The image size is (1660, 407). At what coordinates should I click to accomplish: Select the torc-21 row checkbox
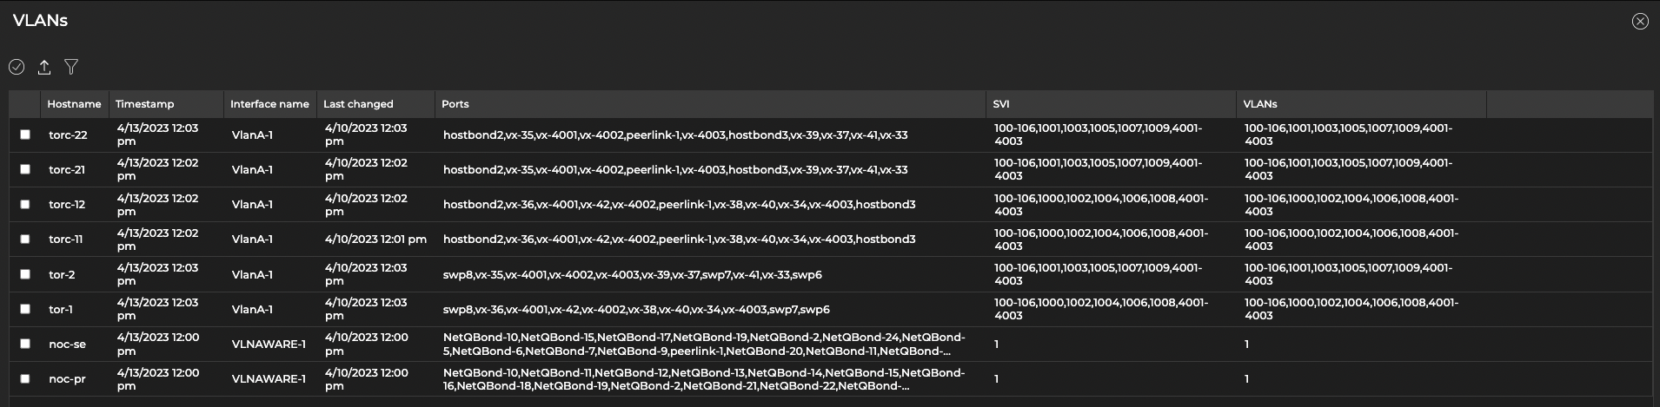coord(25,169)
